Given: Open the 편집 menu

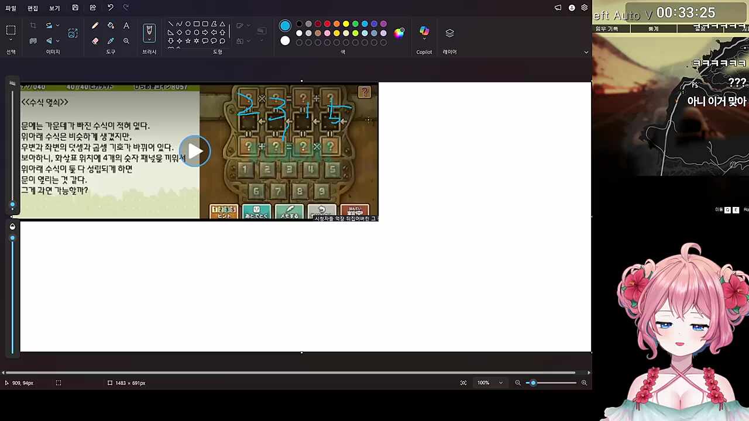Looking at the screenshot, I should [33, 8].
